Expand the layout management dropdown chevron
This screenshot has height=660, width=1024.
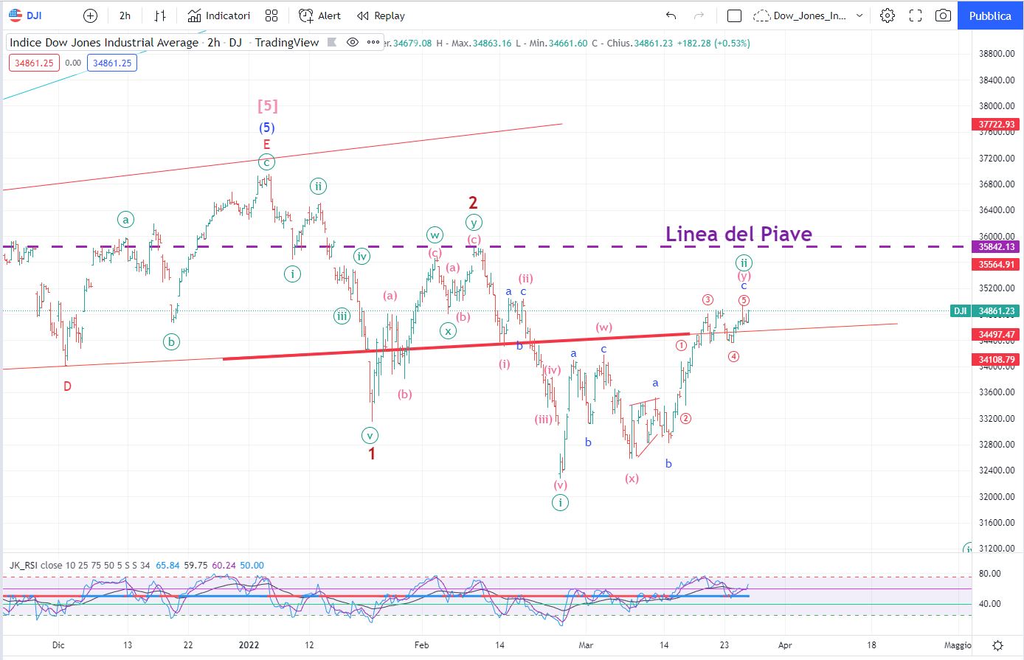859,15
